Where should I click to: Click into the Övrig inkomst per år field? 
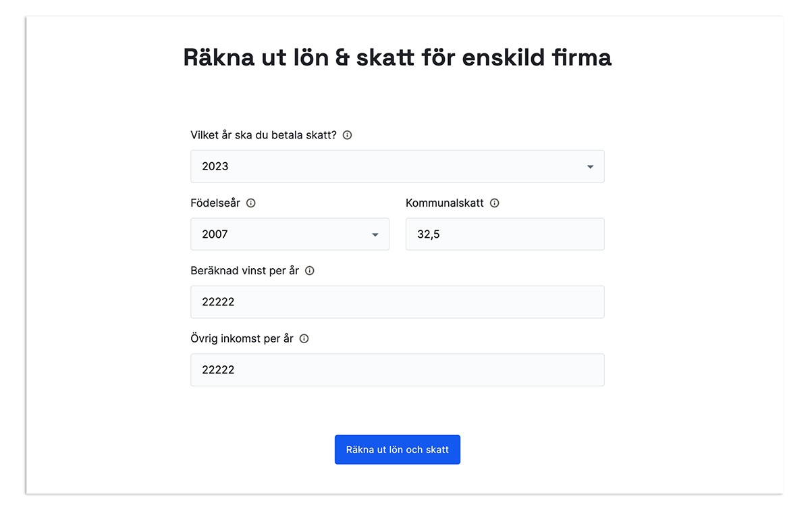397,369
